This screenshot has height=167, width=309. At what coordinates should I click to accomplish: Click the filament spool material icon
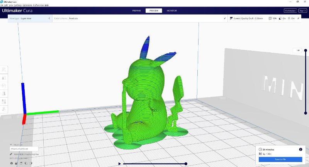click(x=260, y=154)
